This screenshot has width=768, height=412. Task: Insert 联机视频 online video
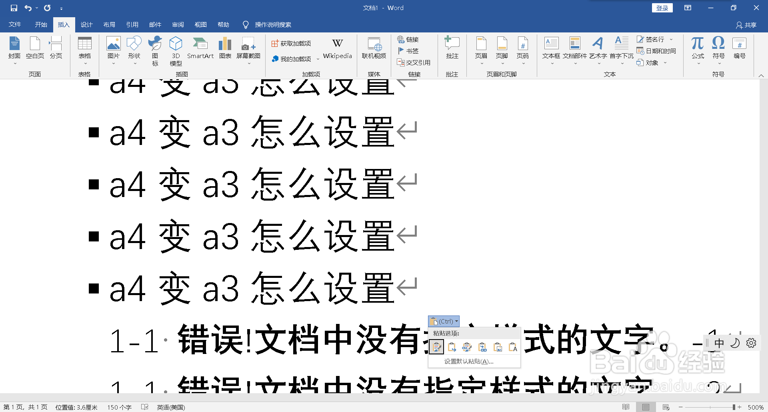374,48
